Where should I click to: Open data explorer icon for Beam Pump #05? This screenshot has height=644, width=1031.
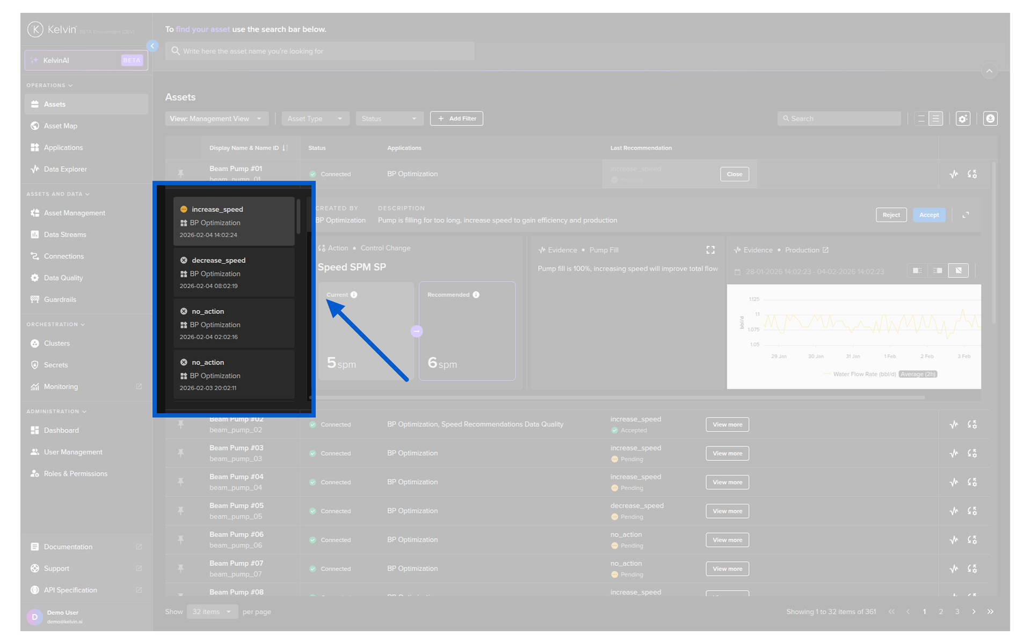[954, 511]
